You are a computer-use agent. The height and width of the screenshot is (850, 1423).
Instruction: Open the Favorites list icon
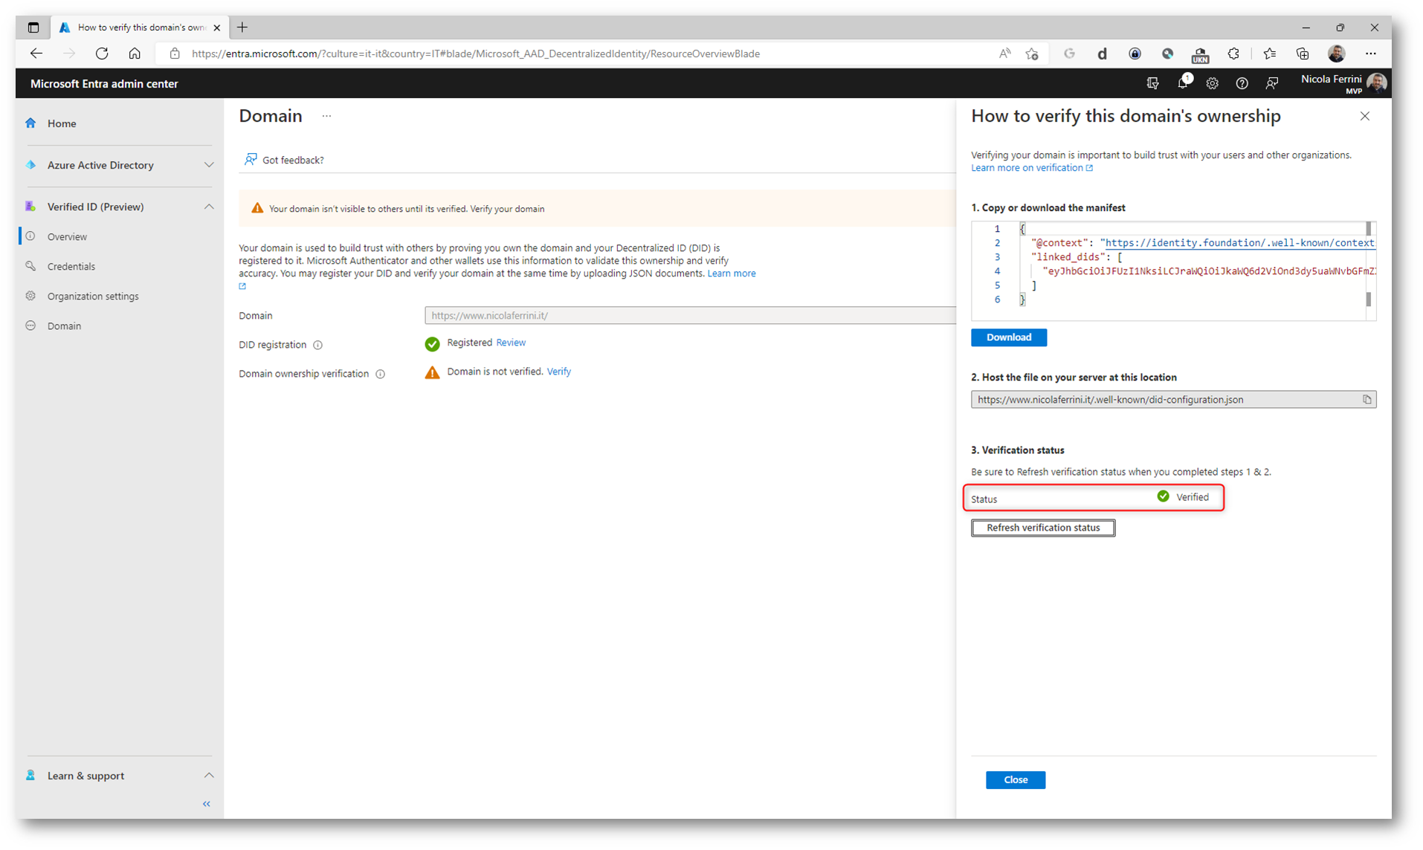[1270, 53]
